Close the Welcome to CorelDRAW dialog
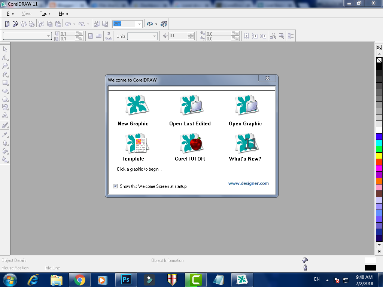 [267, 78]
